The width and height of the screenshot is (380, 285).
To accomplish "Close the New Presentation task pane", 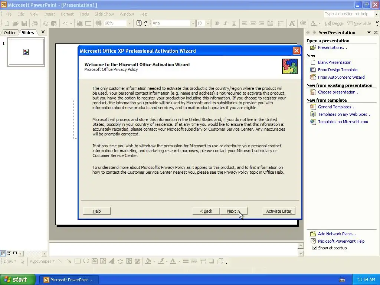I will coord(376,33).
